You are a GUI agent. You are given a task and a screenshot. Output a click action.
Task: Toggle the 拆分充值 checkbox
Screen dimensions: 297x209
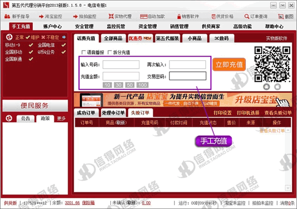pyautogui.click(x=110, y=52)
